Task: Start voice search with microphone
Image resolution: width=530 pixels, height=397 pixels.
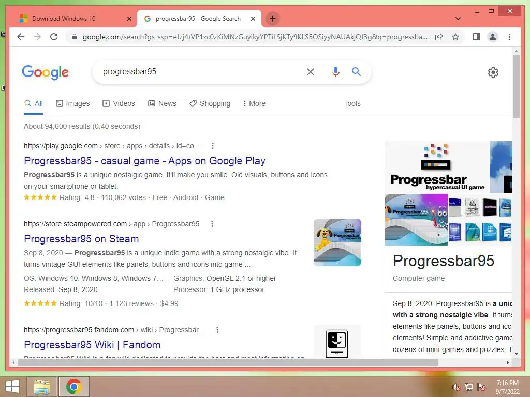Action: point(335,71)
